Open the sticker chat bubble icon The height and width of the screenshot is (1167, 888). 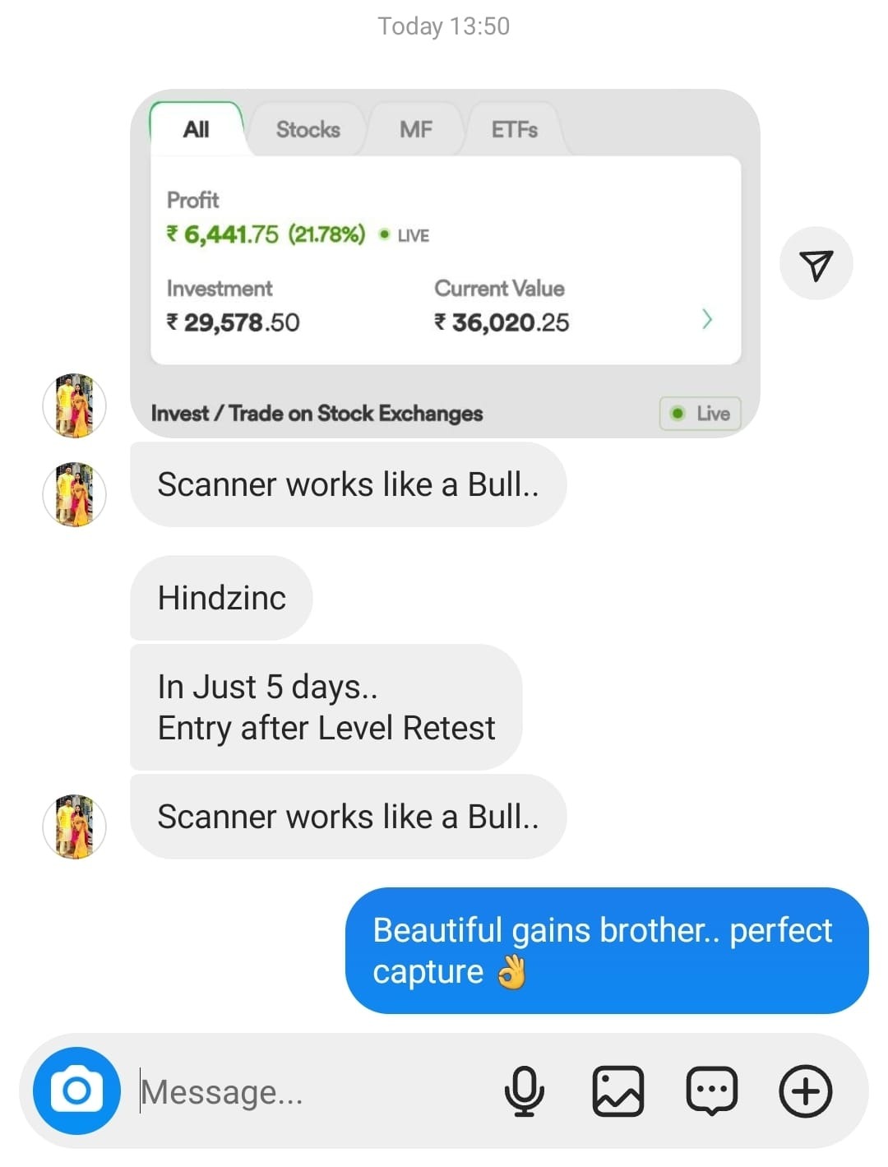coord(711,1091)
